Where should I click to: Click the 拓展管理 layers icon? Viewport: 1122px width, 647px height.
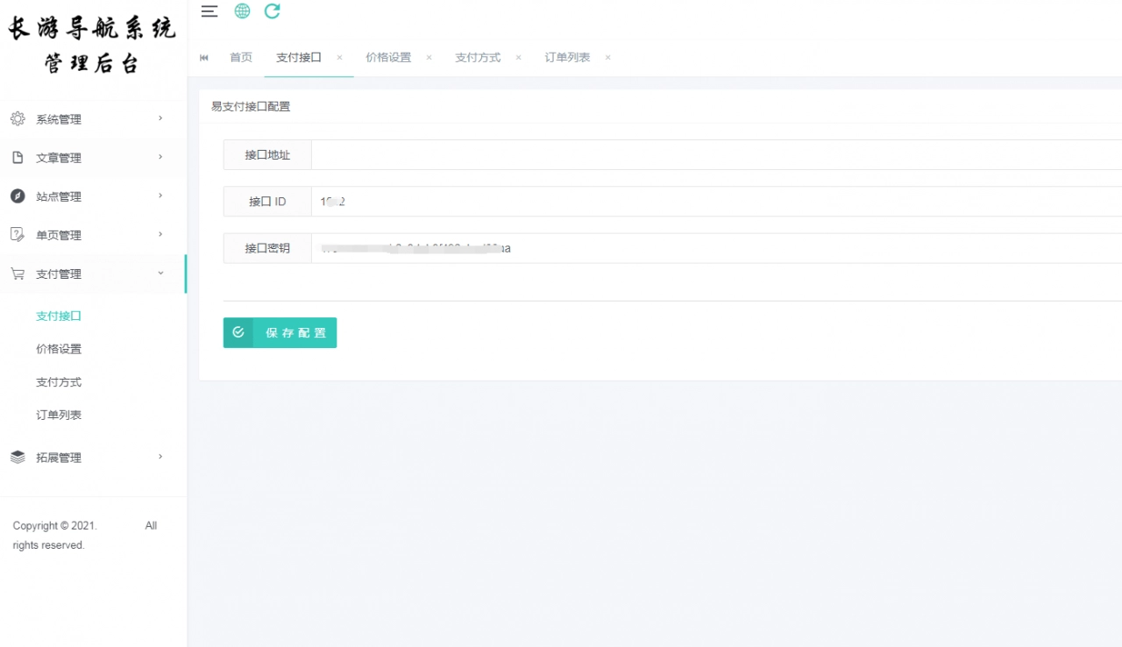coord(18,457)
